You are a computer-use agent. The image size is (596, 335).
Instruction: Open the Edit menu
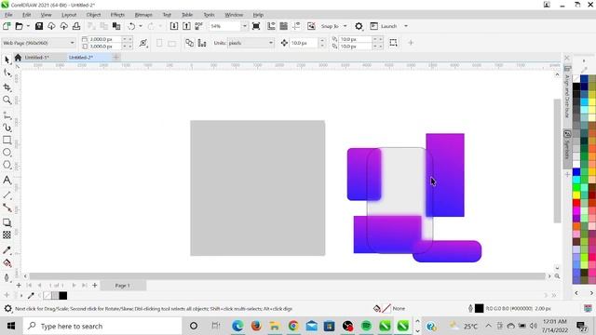27,15
